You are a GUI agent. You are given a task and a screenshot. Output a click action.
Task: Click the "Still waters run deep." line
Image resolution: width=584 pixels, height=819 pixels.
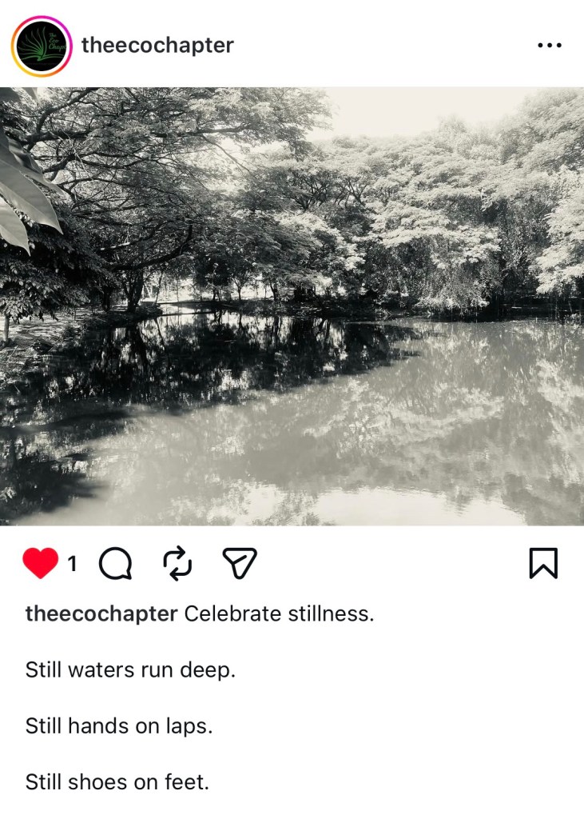pyautogui.click(x=130, y=670)
